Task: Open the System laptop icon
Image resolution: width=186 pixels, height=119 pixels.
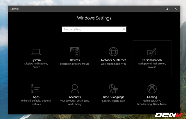Action: pyautogui.click(x=36, y=52)
